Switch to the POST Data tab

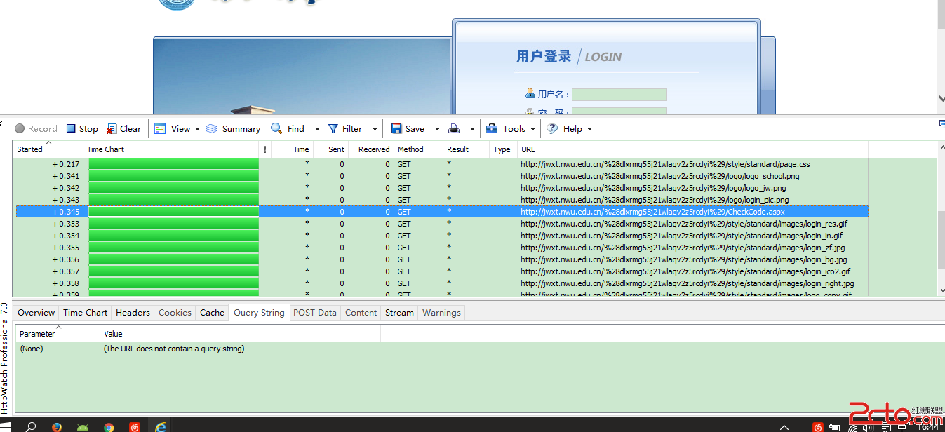tap(315, 313)
